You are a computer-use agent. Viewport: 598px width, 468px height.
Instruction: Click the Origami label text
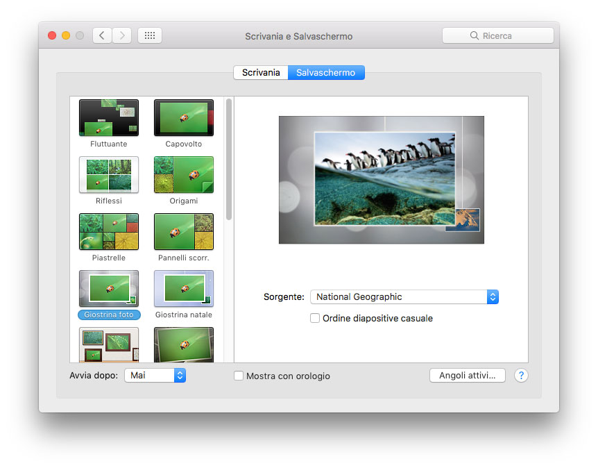[183, 201]
